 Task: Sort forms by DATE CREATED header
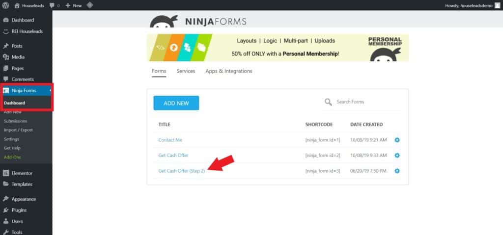click(366, 125)
